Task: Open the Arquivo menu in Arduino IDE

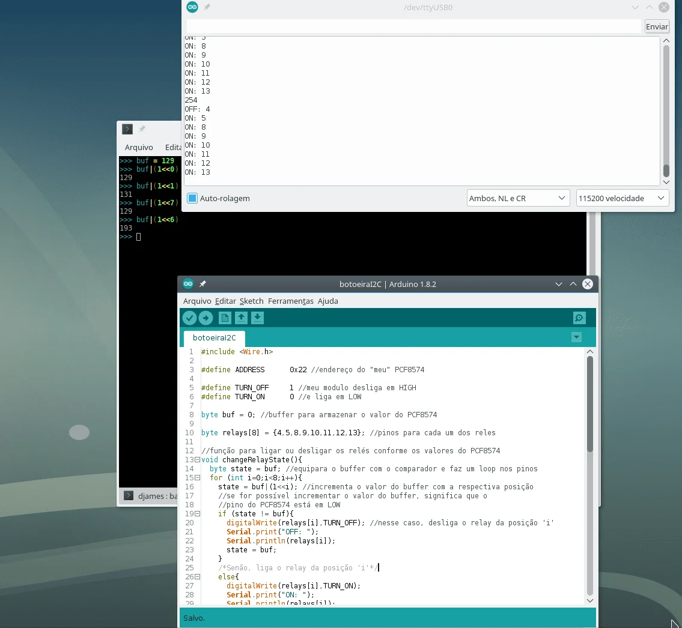Action: [x=197, y=301]
